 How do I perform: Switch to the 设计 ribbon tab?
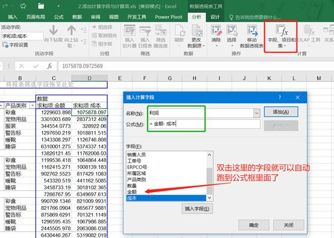(x=215, y=17)
